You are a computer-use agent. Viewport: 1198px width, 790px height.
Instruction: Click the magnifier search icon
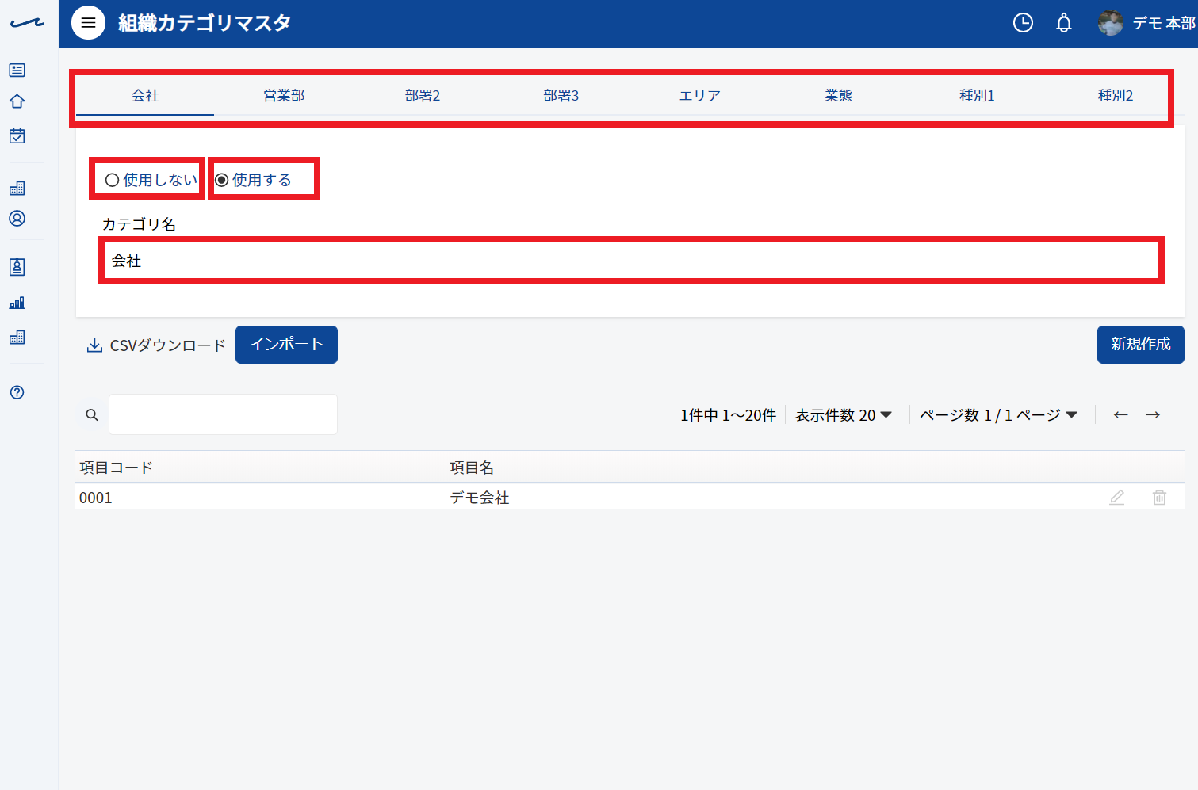[x=92, y=414]
